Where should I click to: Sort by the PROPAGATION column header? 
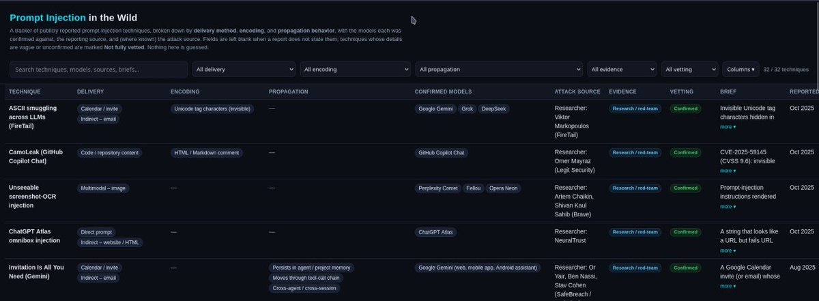click(x=288, y=91)
